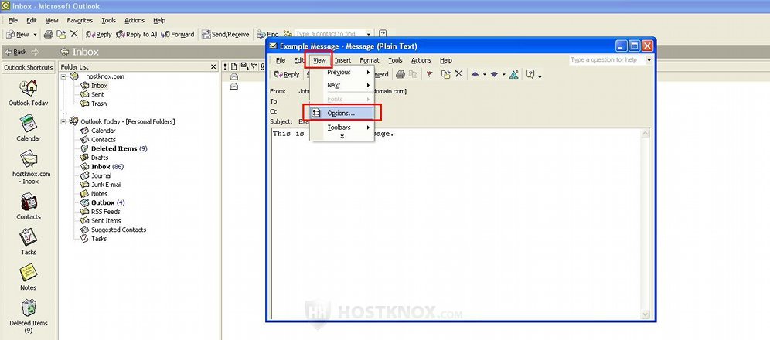Open the Type a question for help dropdown
The height and width of the screenshot is (340, 770).
649,59
